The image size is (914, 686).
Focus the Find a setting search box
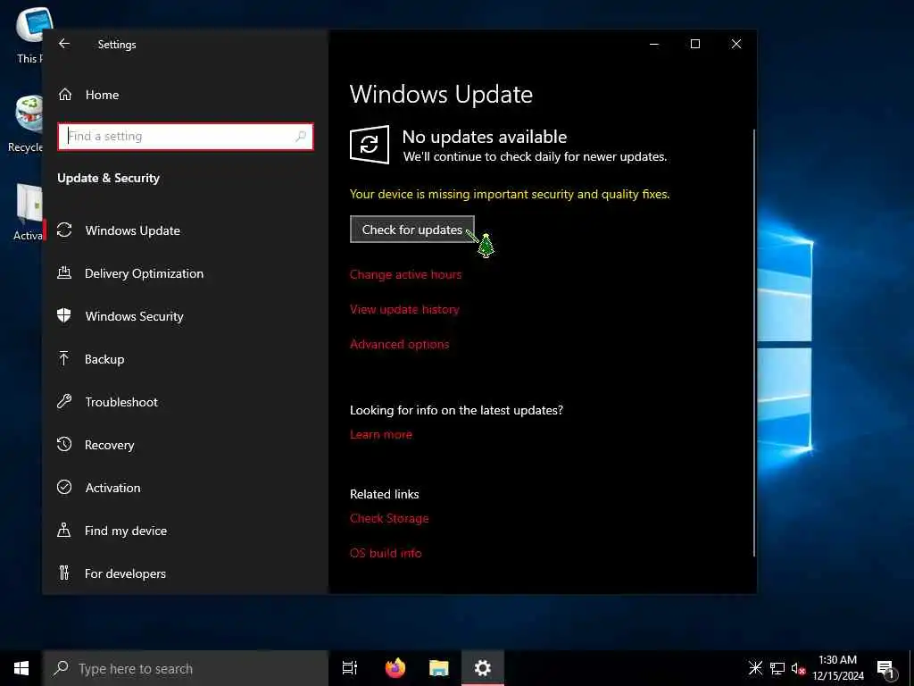[186, 136]
